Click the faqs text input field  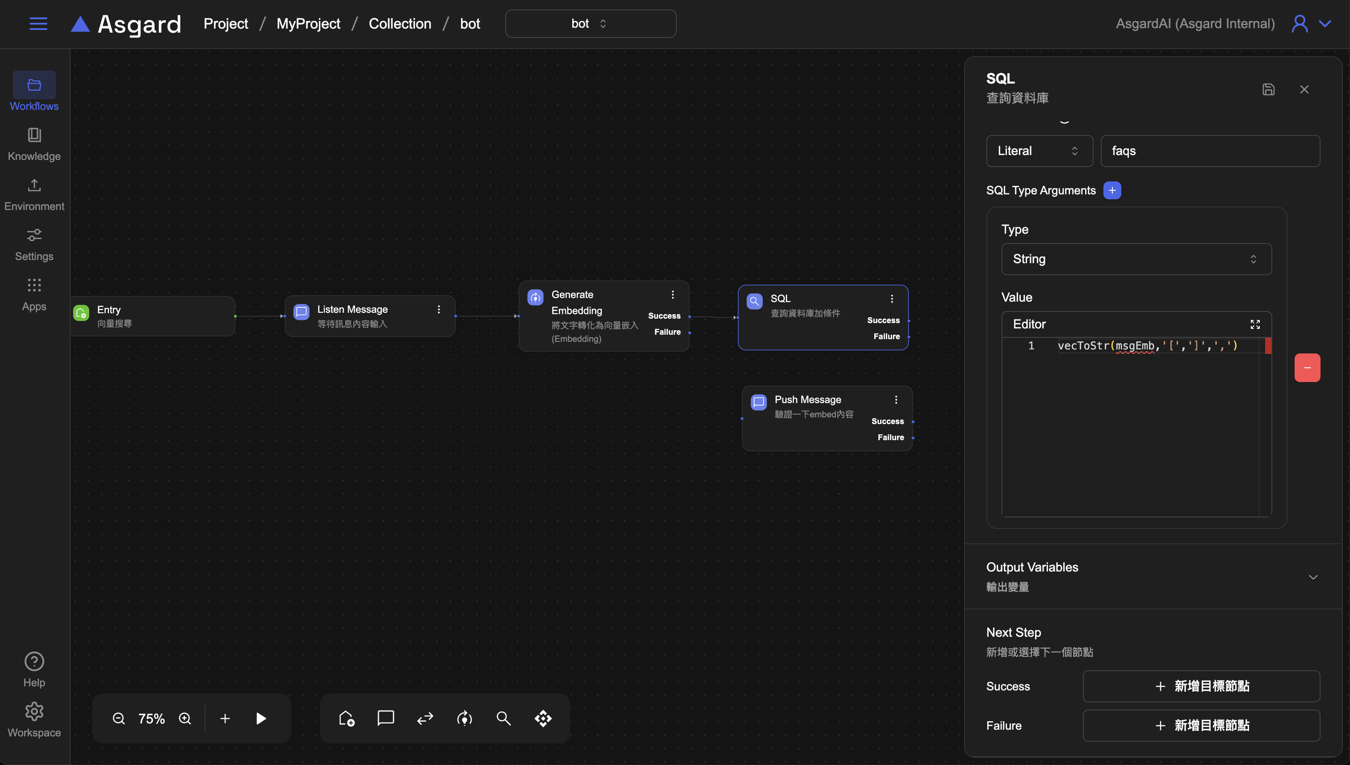(1210, 151)
